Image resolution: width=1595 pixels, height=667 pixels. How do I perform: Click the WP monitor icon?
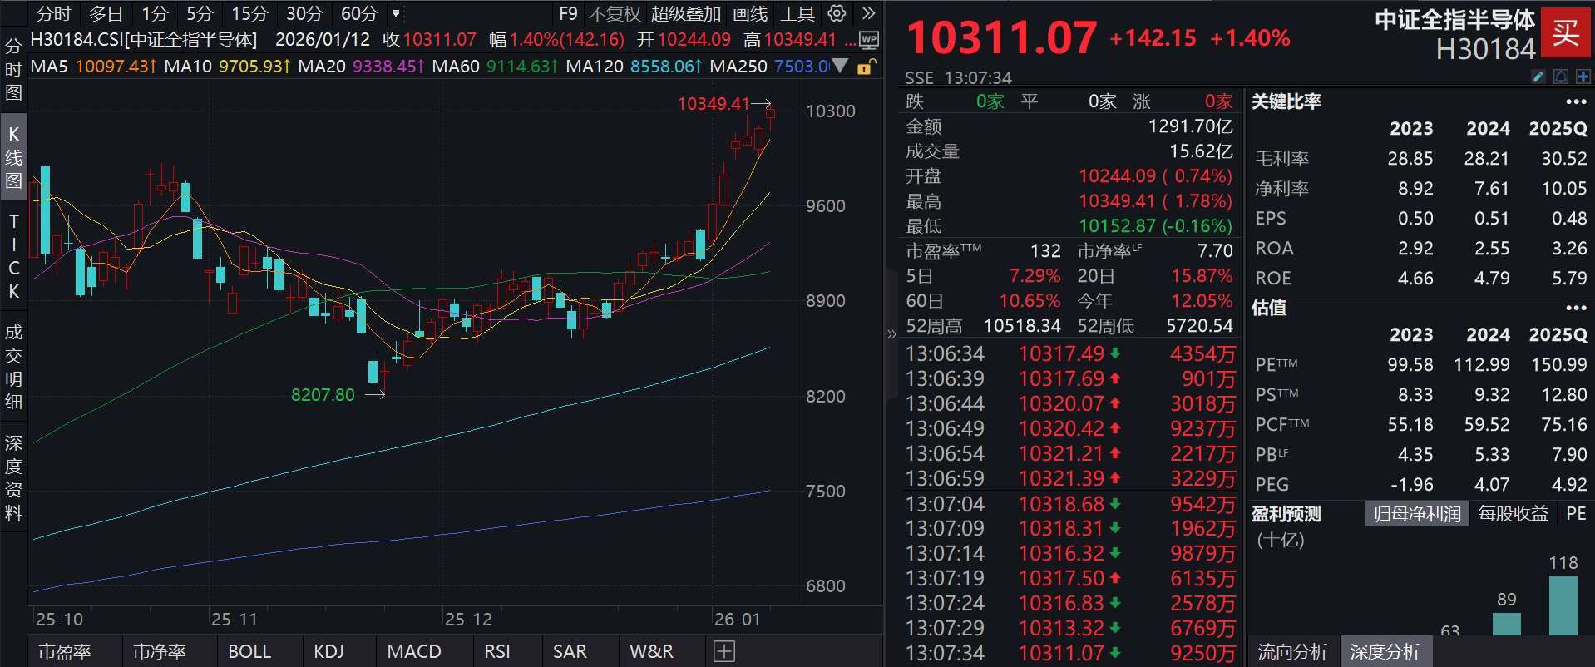click(868, 40)
